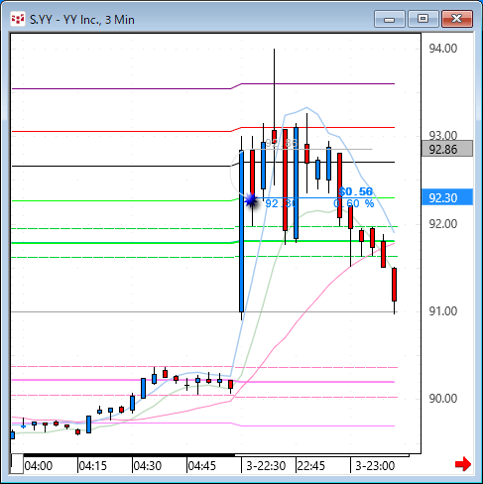Click the 91.00 price axis label
483x484 pixels.
pyautogui.click(x=443, y=311)
